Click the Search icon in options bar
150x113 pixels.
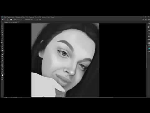pyautogui.click(x=143, y=19)
